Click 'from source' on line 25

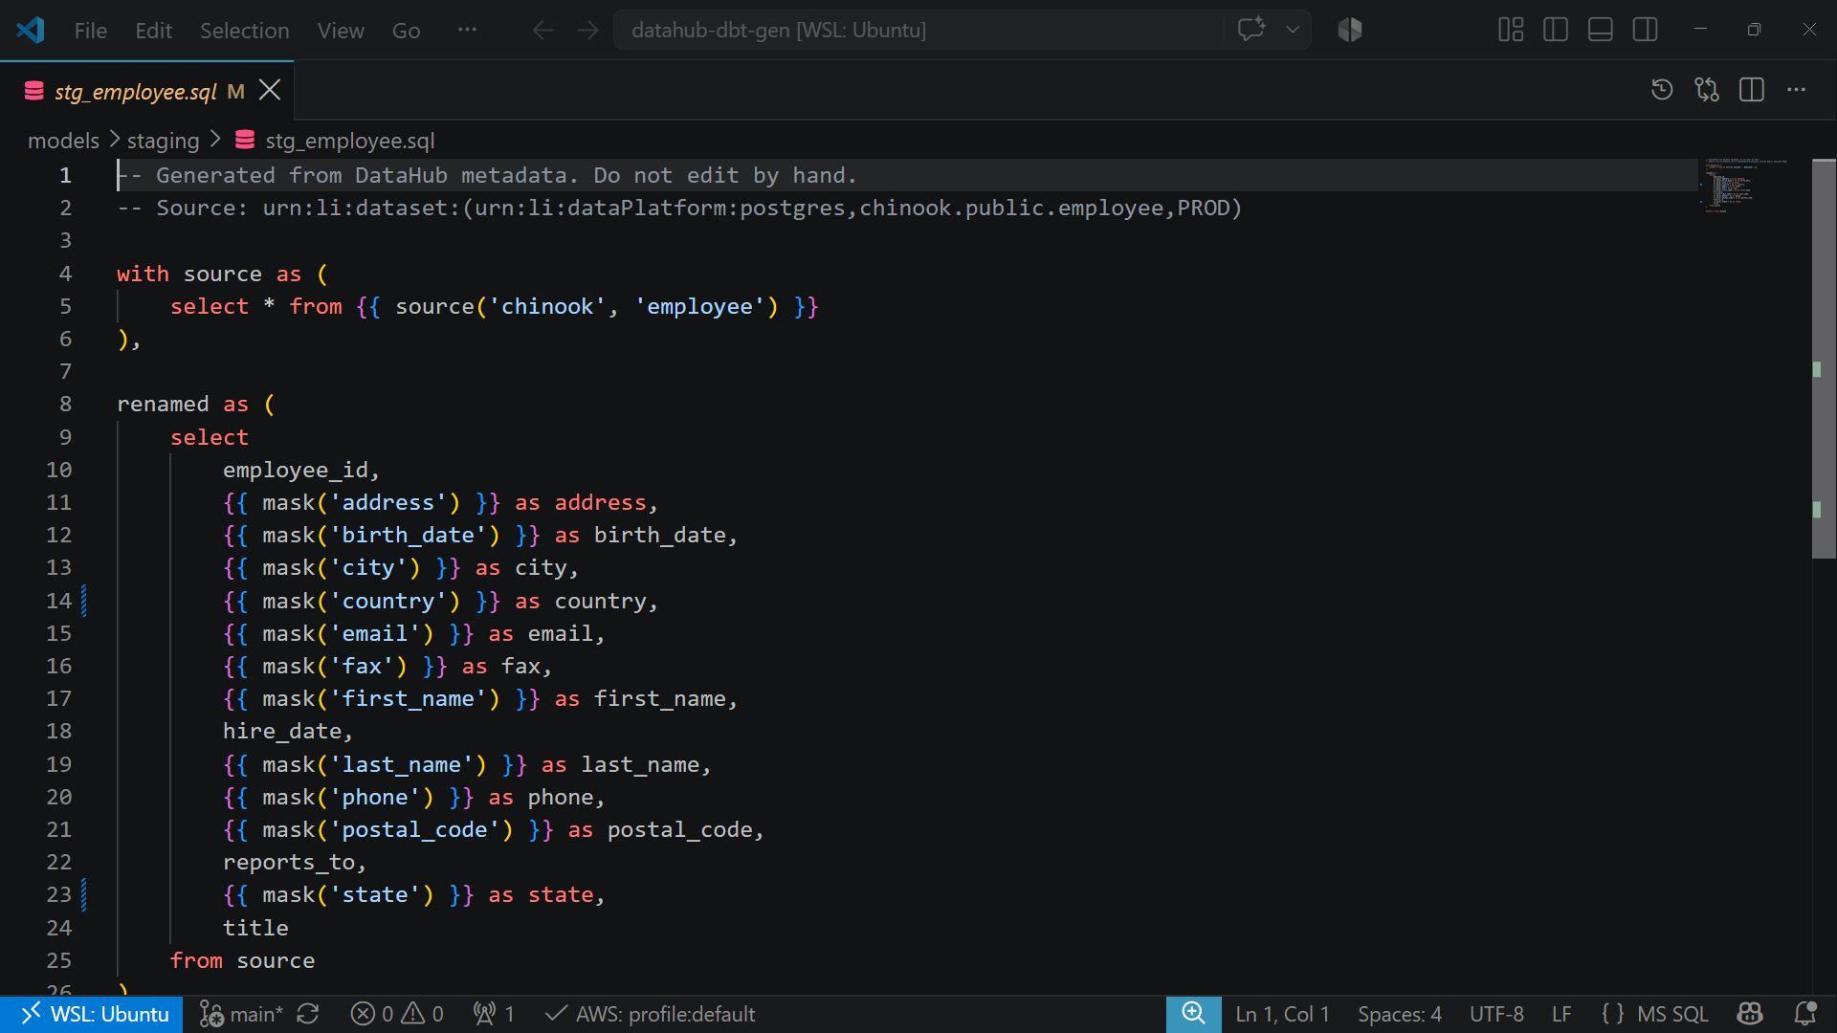(x=242, y=960)
